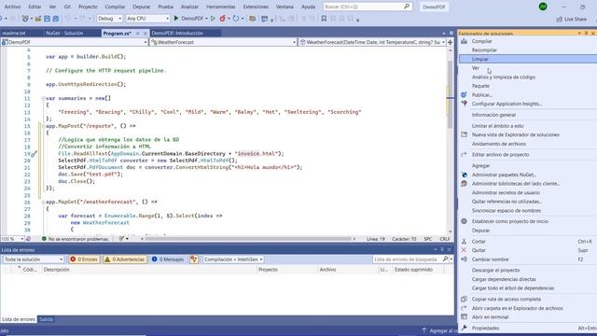The image size is (597, 336).
Task: Select Limpiar in the context menu
Action: click(528, 59)
